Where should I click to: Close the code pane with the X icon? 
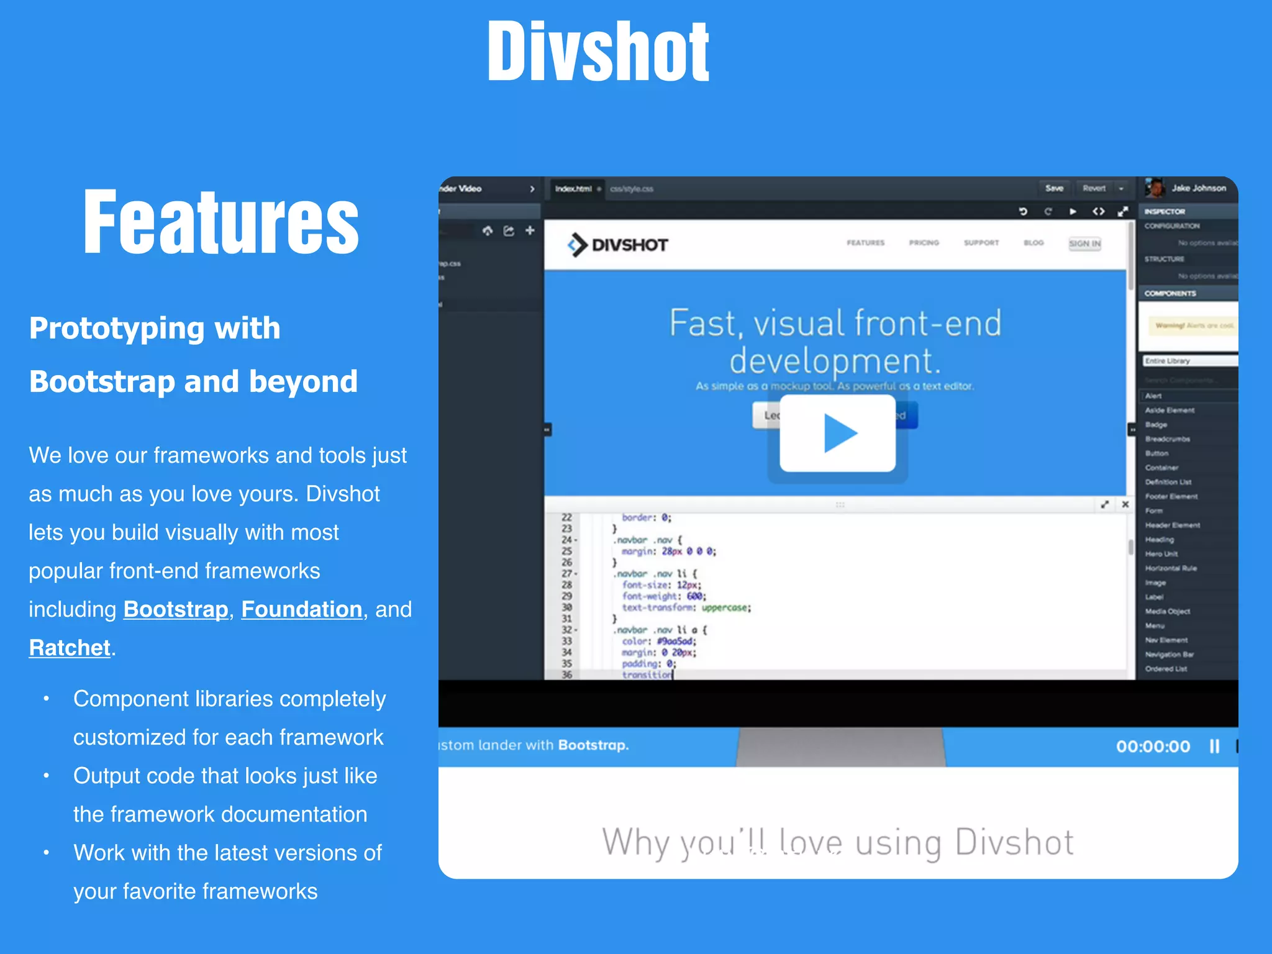(x=1125, y=504)
